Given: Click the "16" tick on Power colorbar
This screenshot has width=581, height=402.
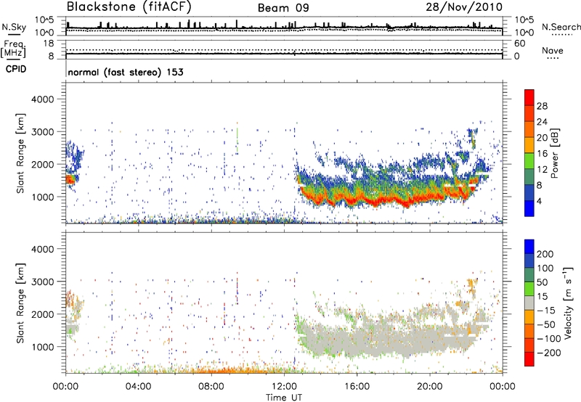Looking at the screenshot, I should tap(542, 154).
